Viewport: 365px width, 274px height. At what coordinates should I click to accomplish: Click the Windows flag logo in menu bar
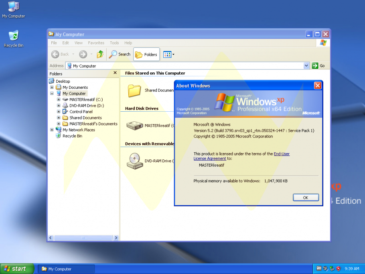(x=323, y=43)
